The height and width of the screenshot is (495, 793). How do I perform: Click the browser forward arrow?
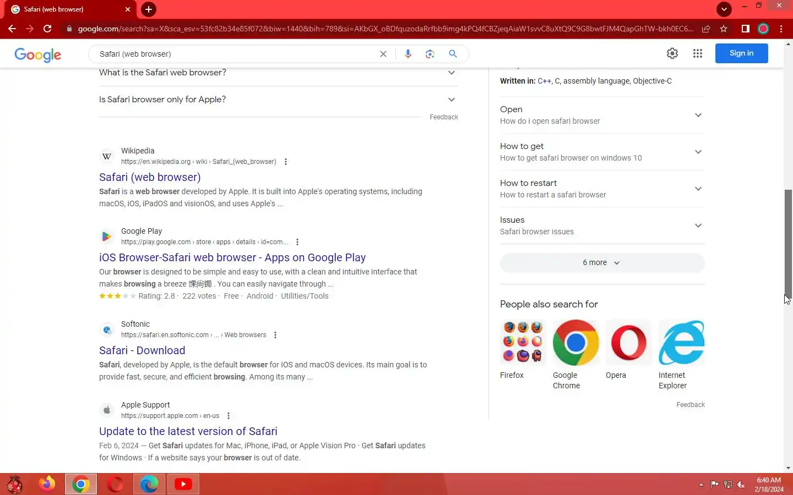pos(30,29)
